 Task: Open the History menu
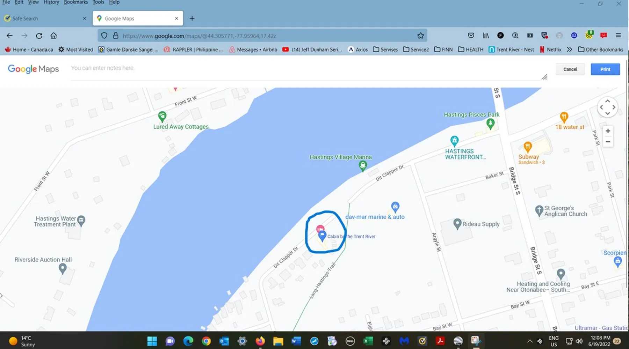(x=51, y=2)
